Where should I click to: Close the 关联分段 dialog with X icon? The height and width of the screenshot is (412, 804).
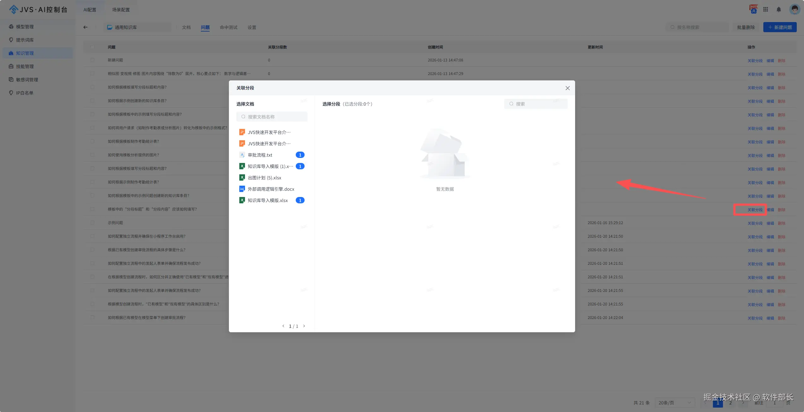567,88
